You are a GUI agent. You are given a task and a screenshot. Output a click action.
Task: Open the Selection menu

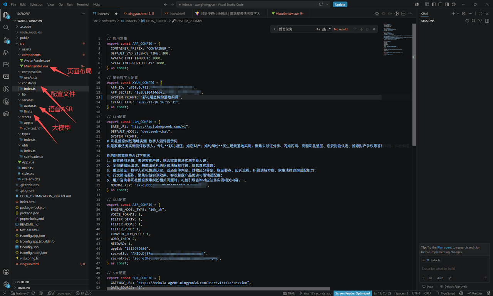[x=37, y=4]
